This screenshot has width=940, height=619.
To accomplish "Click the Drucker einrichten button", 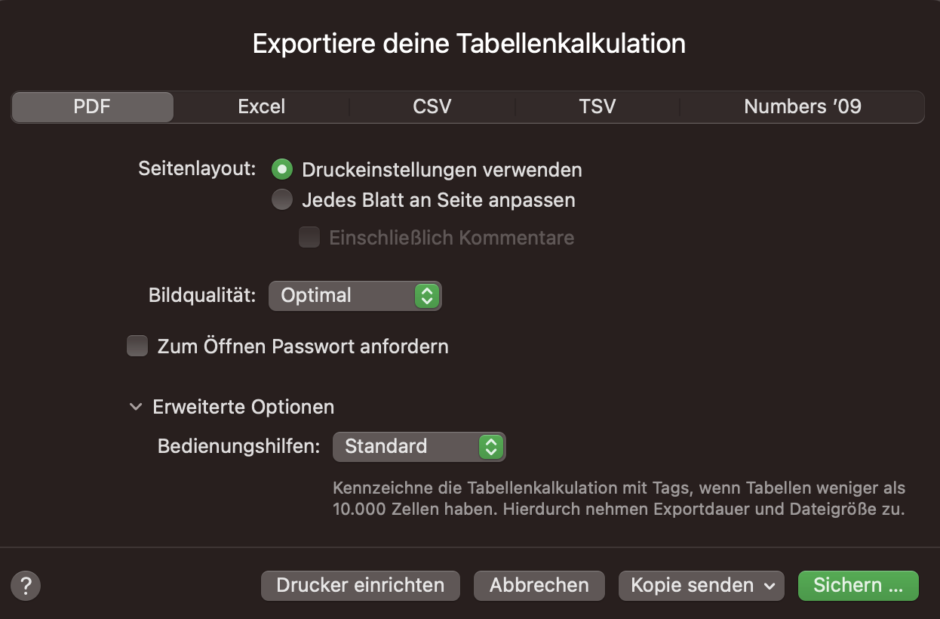I will pyautogui.click(x=360, y=585).
